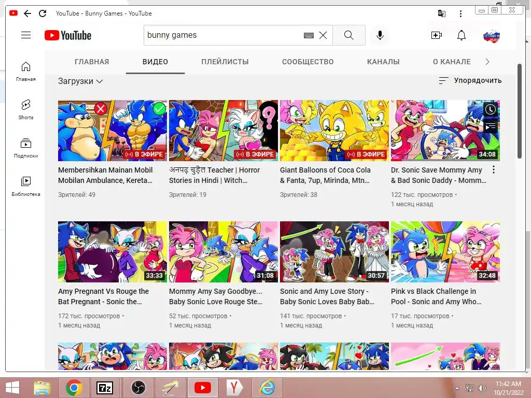Play the Horror Stories live stream thumbnail
Image resolution: width=531 pixels, height=398 pixels.
[x=223, y=130]
